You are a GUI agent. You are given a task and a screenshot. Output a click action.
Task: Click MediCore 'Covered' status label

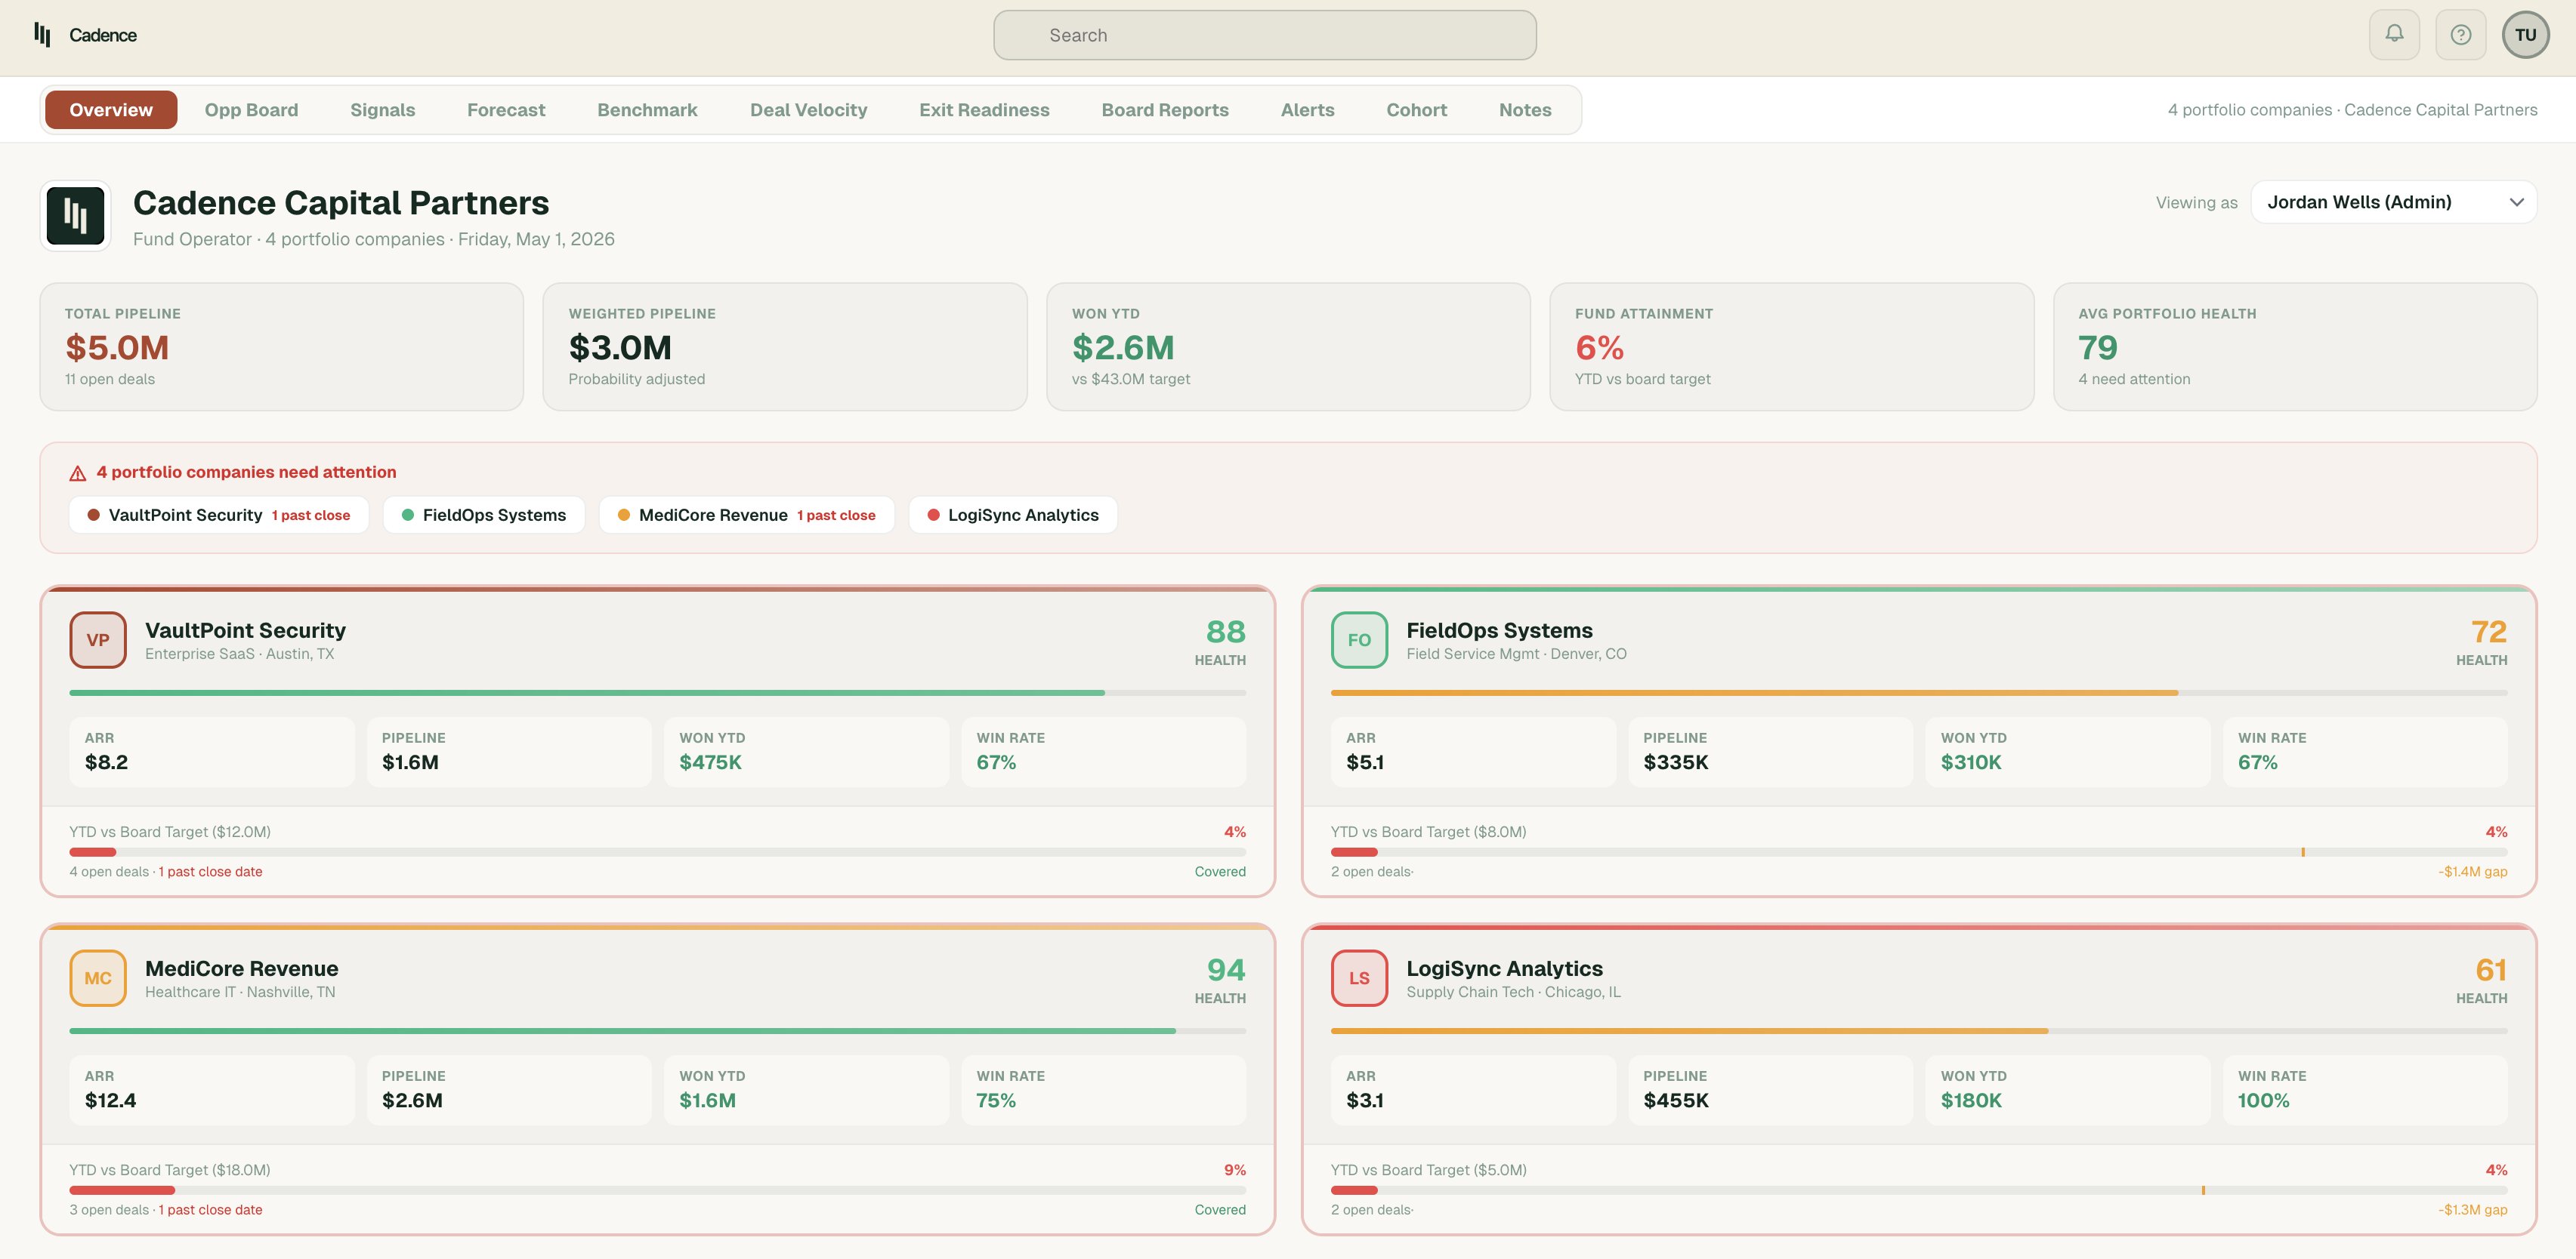click(1220, 1209)
